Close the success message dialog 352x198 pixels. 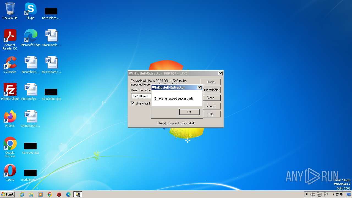pos(200,87)
